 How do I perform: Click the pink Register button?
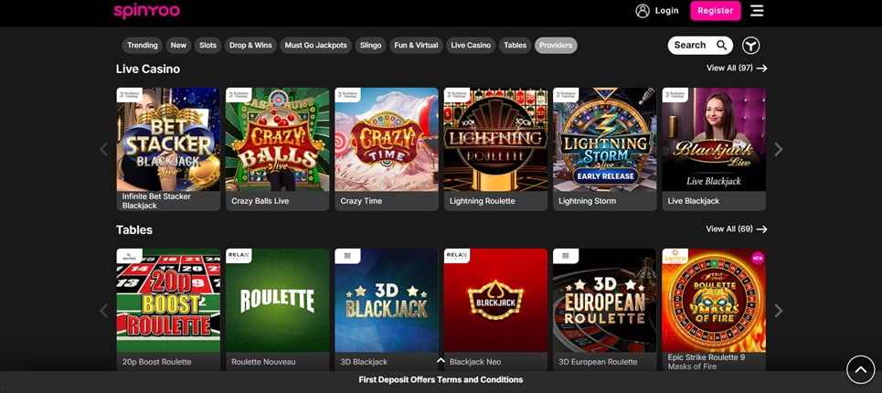(x=716, y=11)
